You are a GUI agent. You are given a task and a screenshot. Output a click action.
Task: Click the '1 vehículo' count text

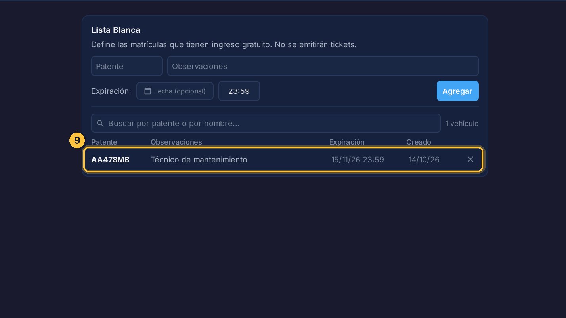point(462,124)
